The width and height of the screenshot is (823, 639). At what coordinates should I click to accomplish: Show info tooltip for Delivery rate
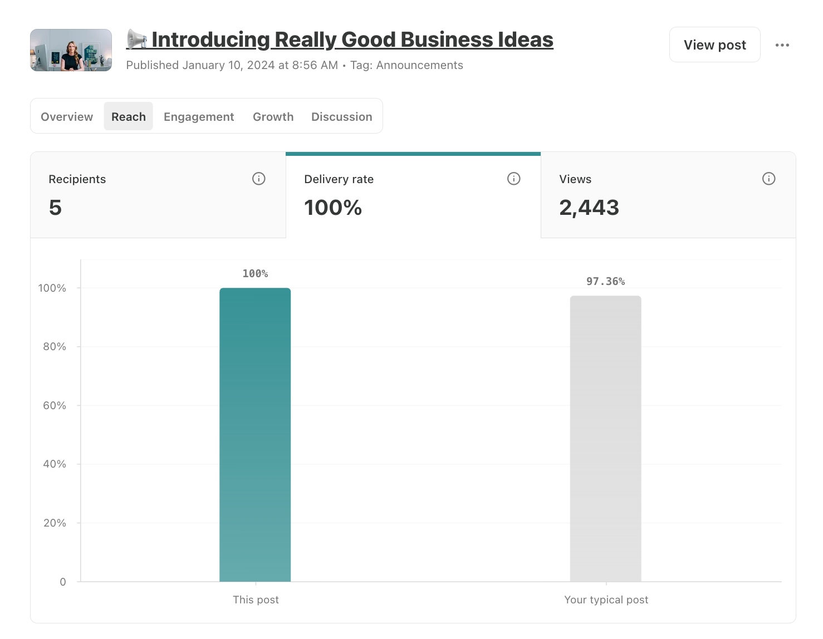pyautogui.click(x=513, y=179)
